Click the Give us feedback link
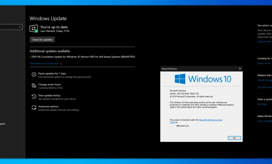 (265, 121)
